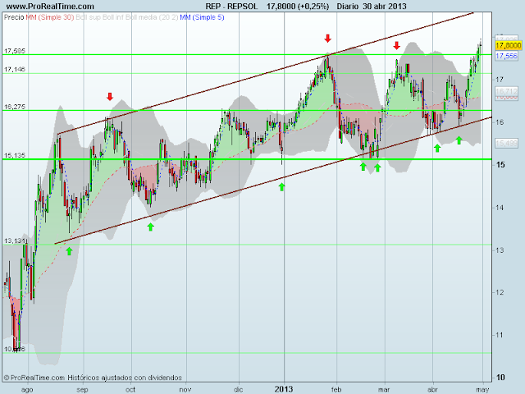Click the 17,585 horizontal level label
This screenshot has height=394, width=525.
tap(15, 51)
